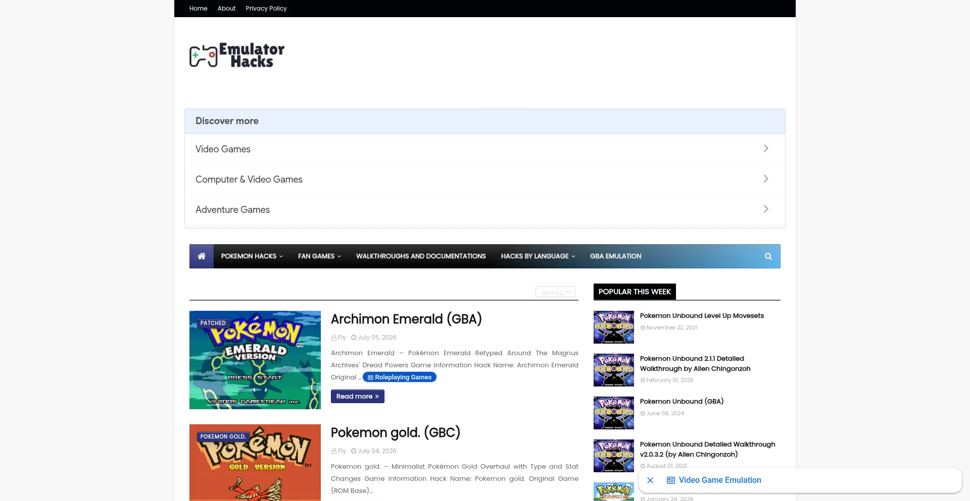
Task: Open the GBA Emulation menu item
Action: 615,256
